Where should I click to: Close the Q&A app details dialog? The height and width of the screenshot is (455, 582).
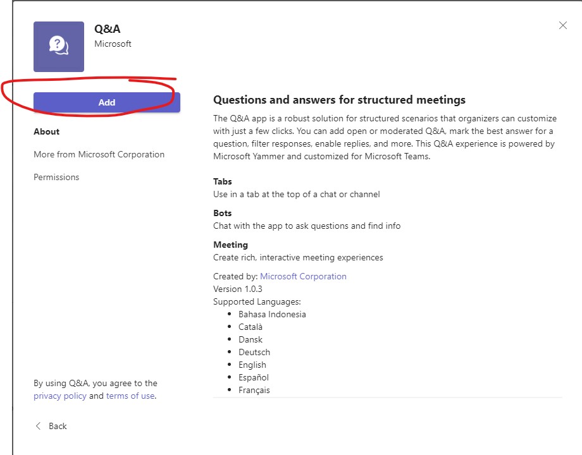pos(562,25)
